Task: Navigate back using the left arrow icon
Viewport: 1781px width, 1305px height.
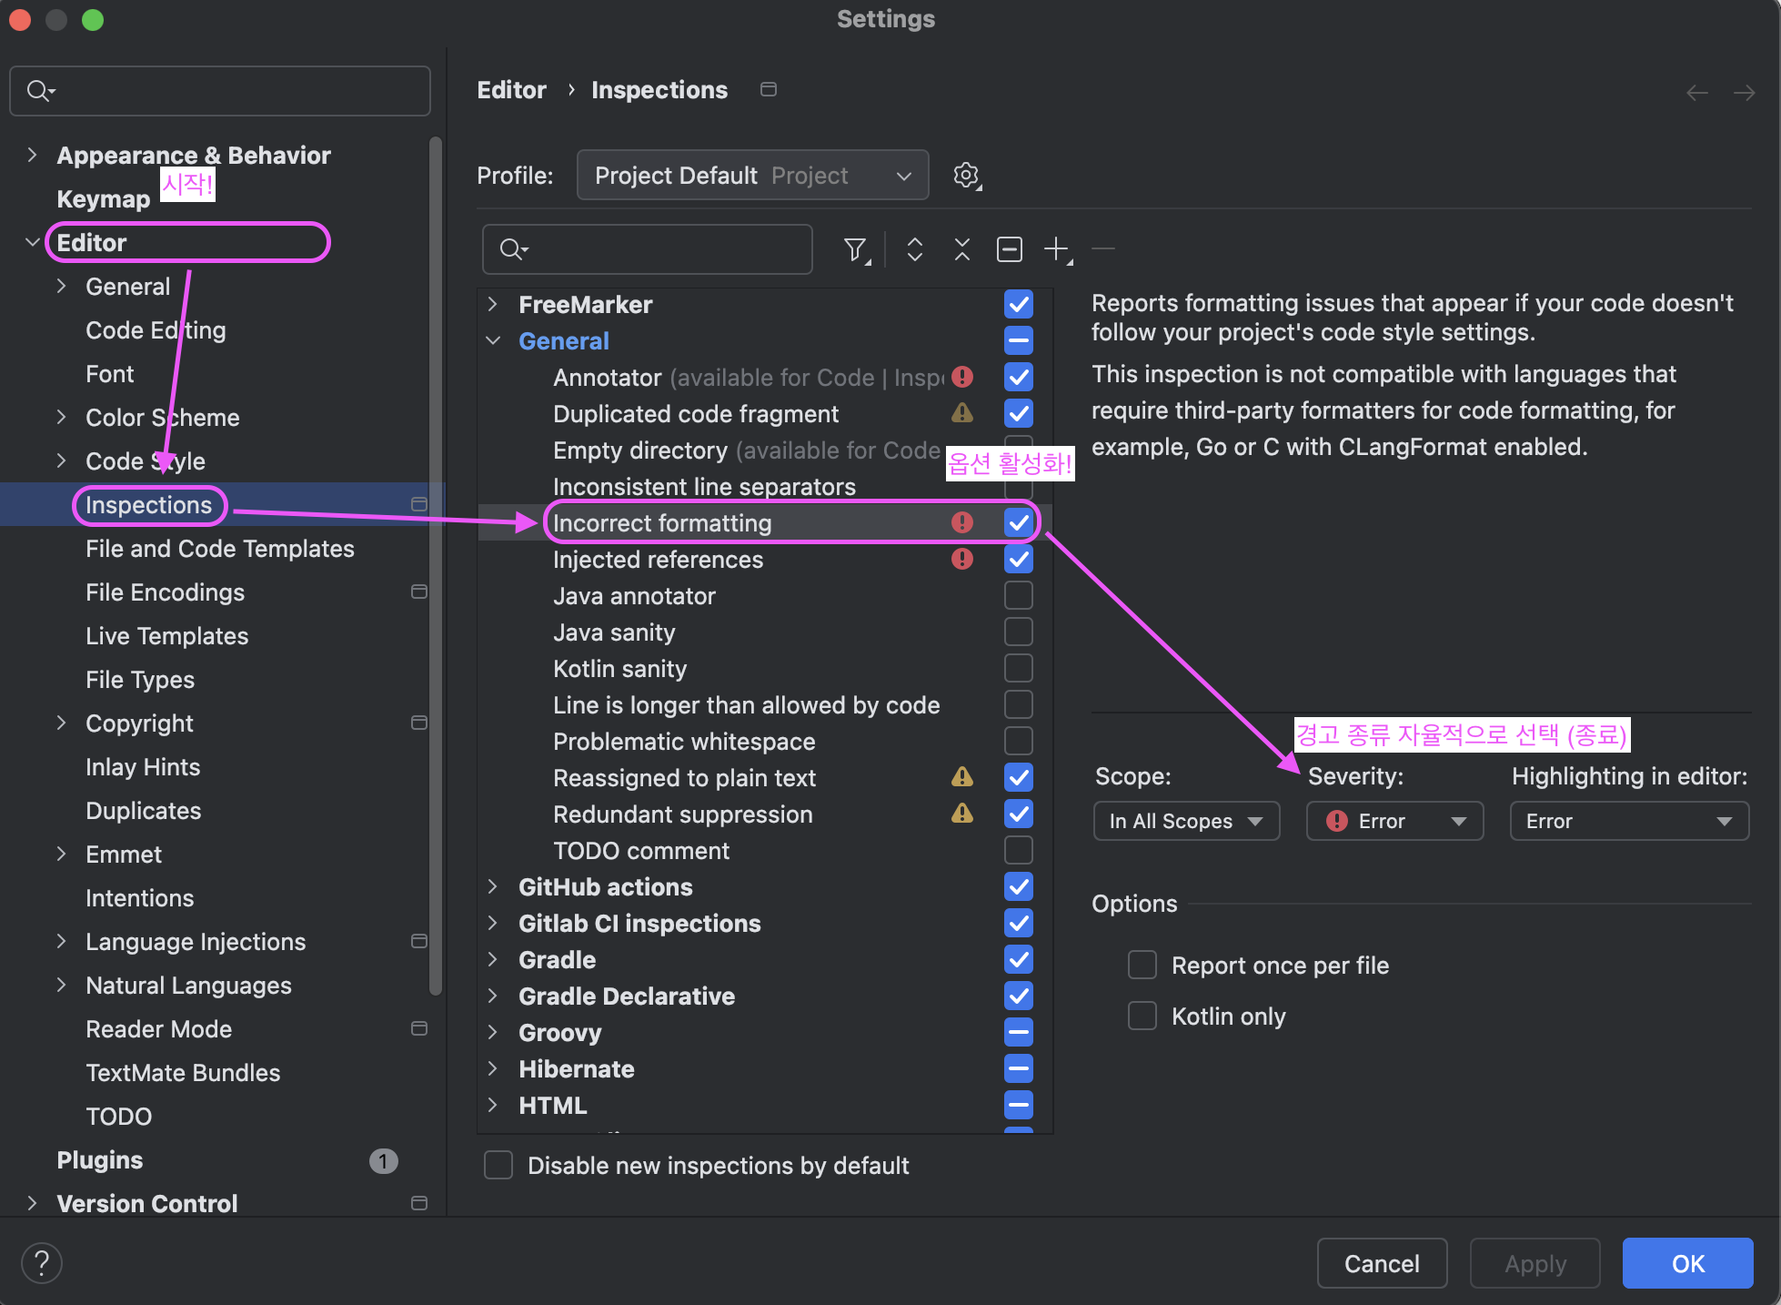Action: [x=1696, y=92]
